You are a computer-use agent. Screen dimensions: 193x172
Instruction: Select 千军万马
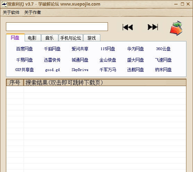click(108, 70)
